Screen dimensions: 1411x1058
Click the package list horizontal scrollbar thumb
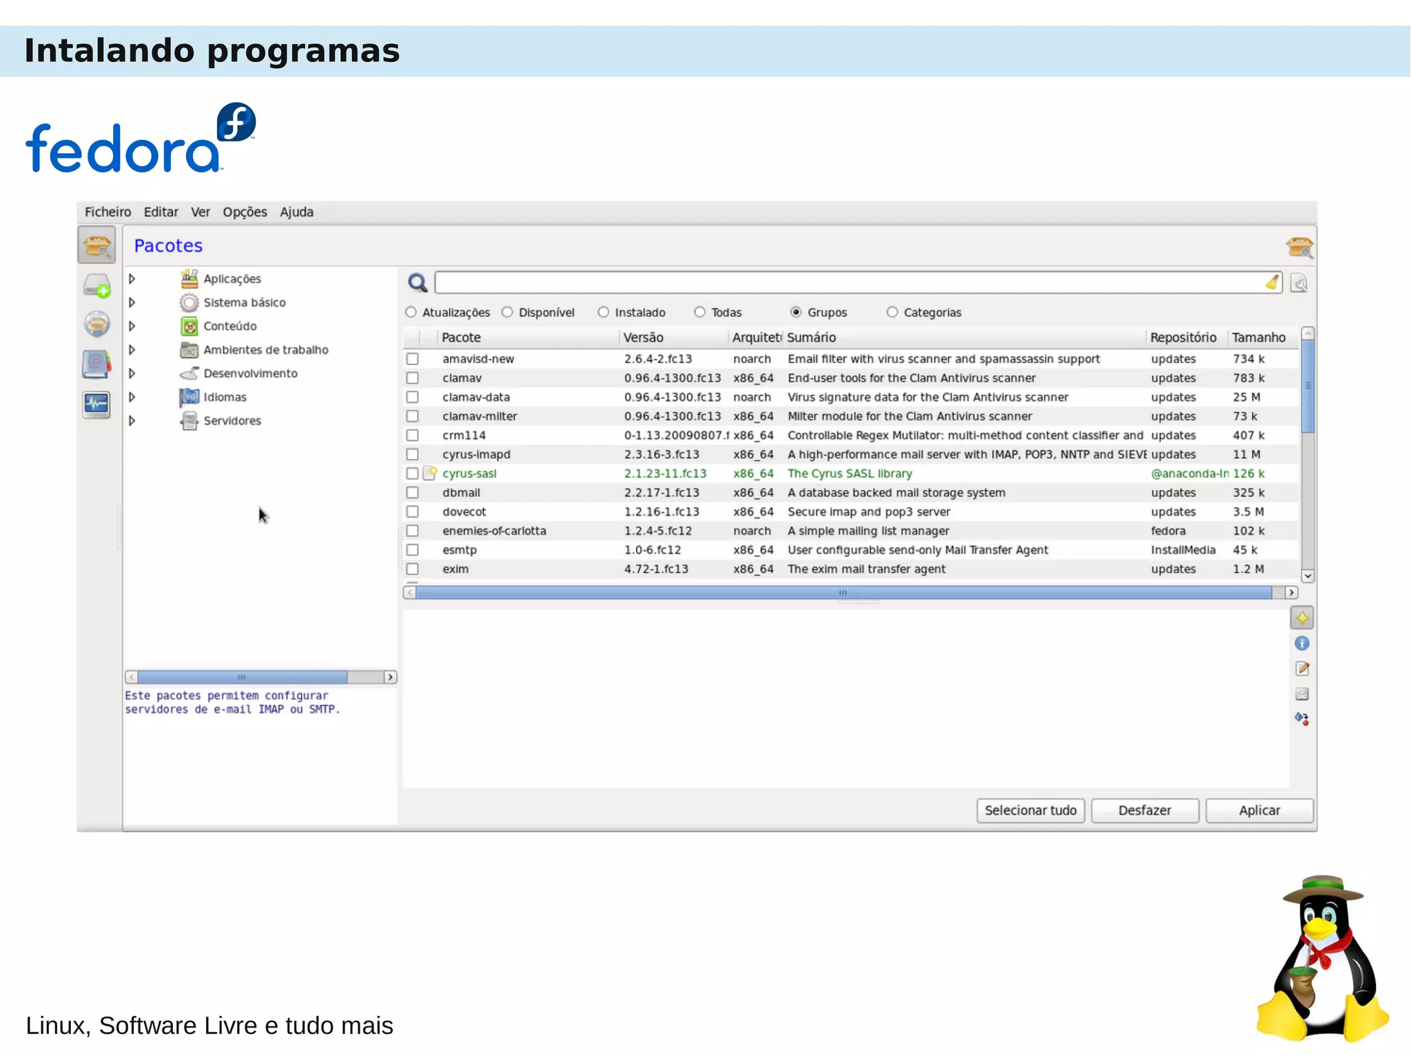coord(843,593)
